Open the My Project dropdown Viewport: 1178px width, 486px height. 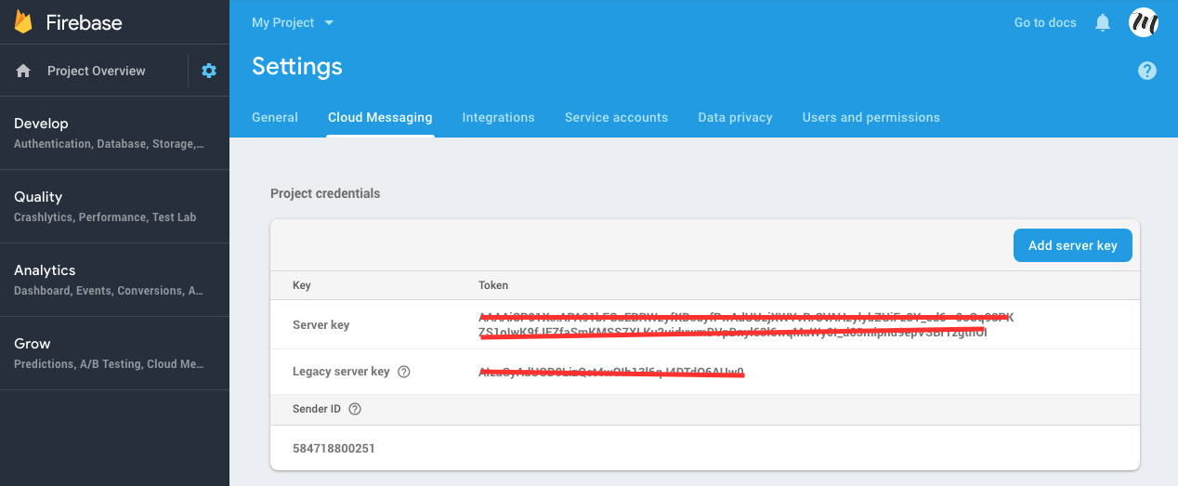tap(292, 22)
